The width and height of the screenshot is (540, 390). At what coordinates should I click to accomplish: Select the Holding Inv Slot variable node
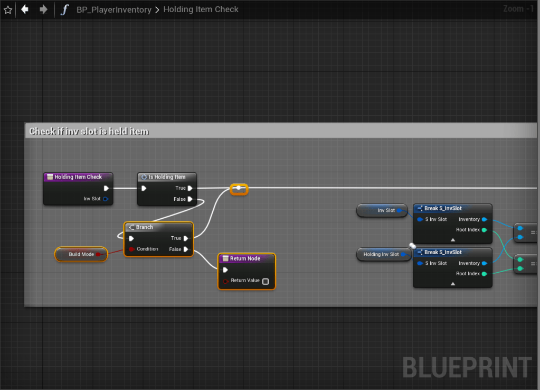[x=384, y=255]
